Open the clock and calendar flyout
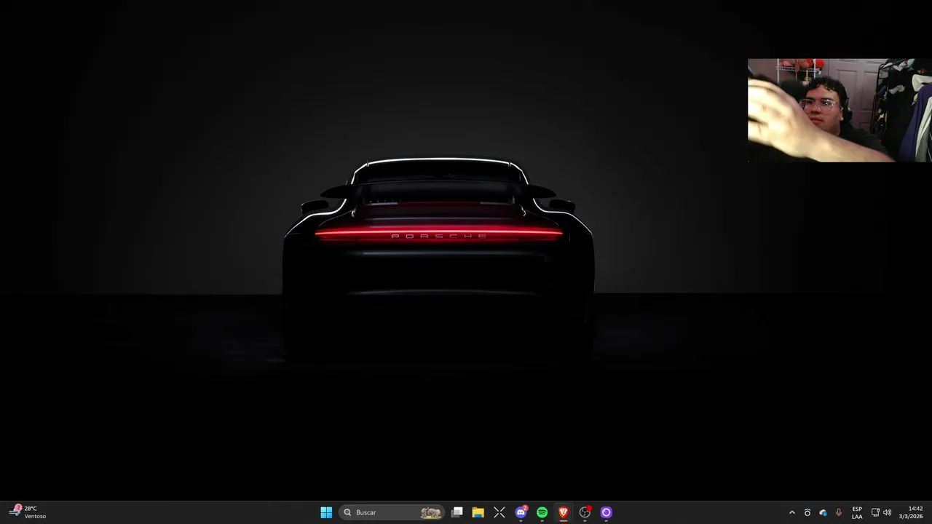This screenshot has height=524, width=932. 912,512
